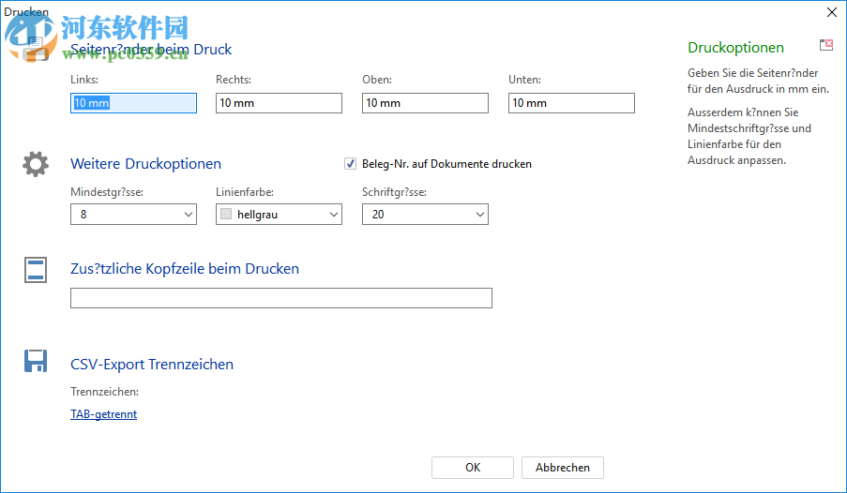This screenshot has width=847, height=493.
Task: Click the Abbrechen button
Action: (x=563, y=468)
